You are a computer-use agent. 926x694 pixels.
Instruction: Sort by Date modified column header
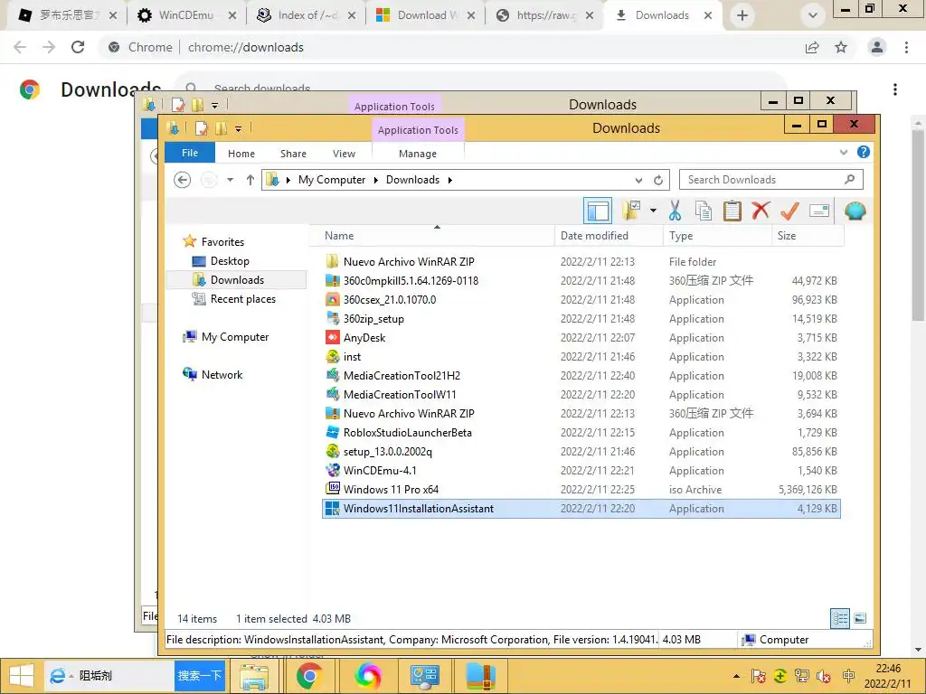pyautogui.click(x=609, y=236)
